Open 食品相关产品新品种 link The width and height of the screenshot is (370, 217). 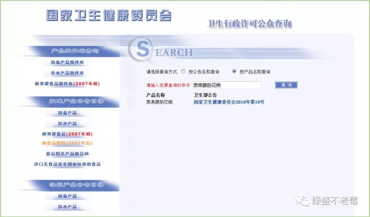pos(67,154)
